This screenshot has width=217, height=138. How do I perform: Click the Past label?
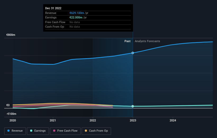pyautogui.click(x=127, y=41)
